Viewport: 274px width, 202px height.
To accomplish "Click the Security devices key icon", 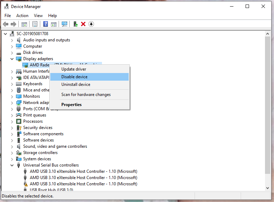I will point(19,128).
